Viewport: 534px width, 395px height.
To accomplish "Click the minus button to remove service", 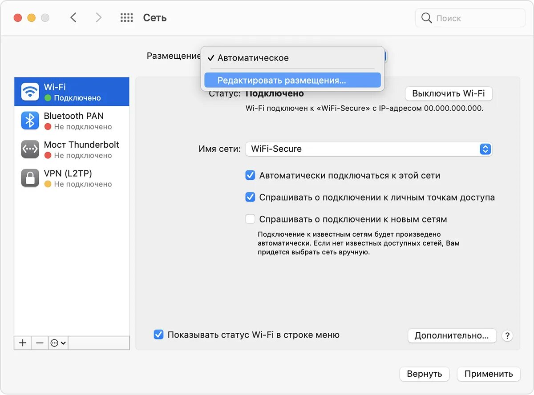I will click(40, 343).
